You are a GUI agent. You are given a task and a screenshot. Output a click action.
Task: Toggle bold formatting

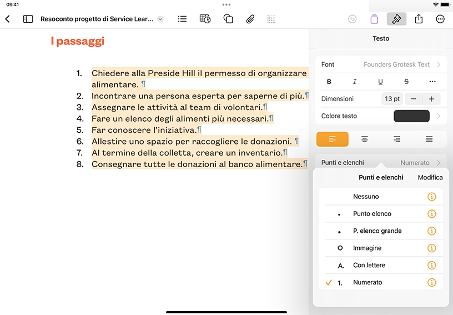329,82
